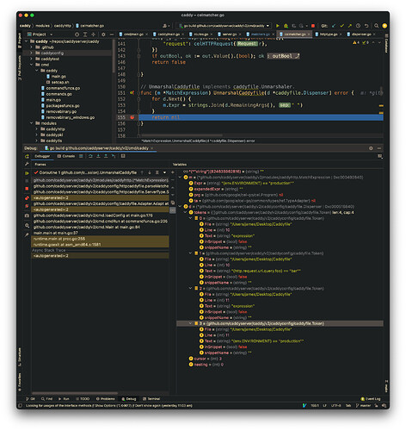Collapse the m variable node
This screenshot has height=431, width=406.
[x=180, y=178]
